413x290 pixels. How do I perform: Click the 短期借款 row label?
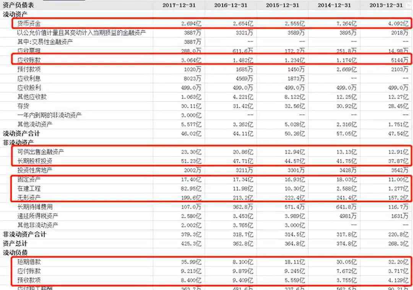(x=29, y=262)
